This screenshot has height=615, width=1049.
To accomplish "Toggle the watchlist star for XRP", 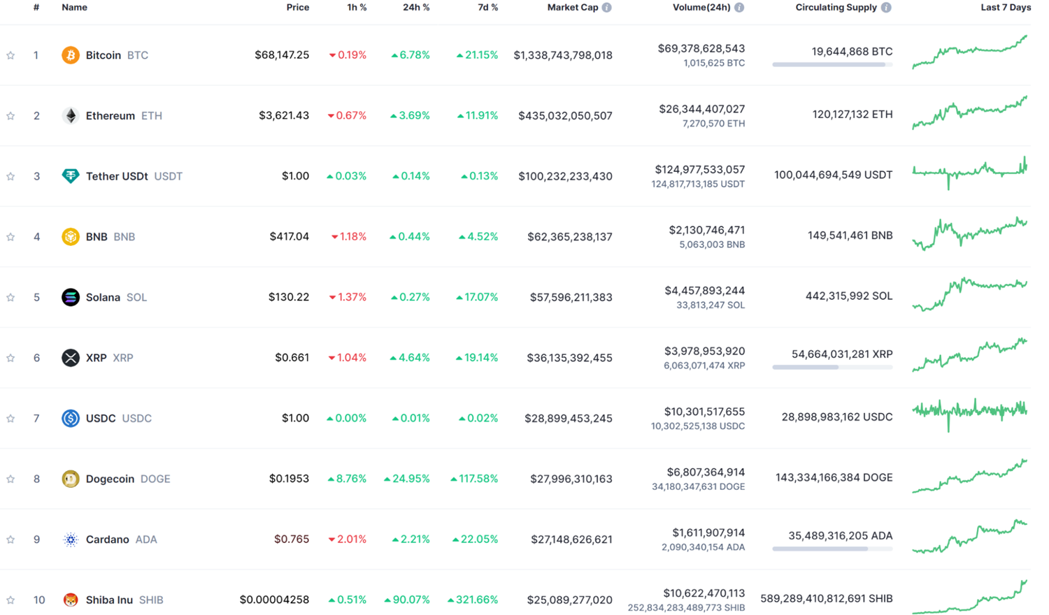I will [x=10, y=358].
